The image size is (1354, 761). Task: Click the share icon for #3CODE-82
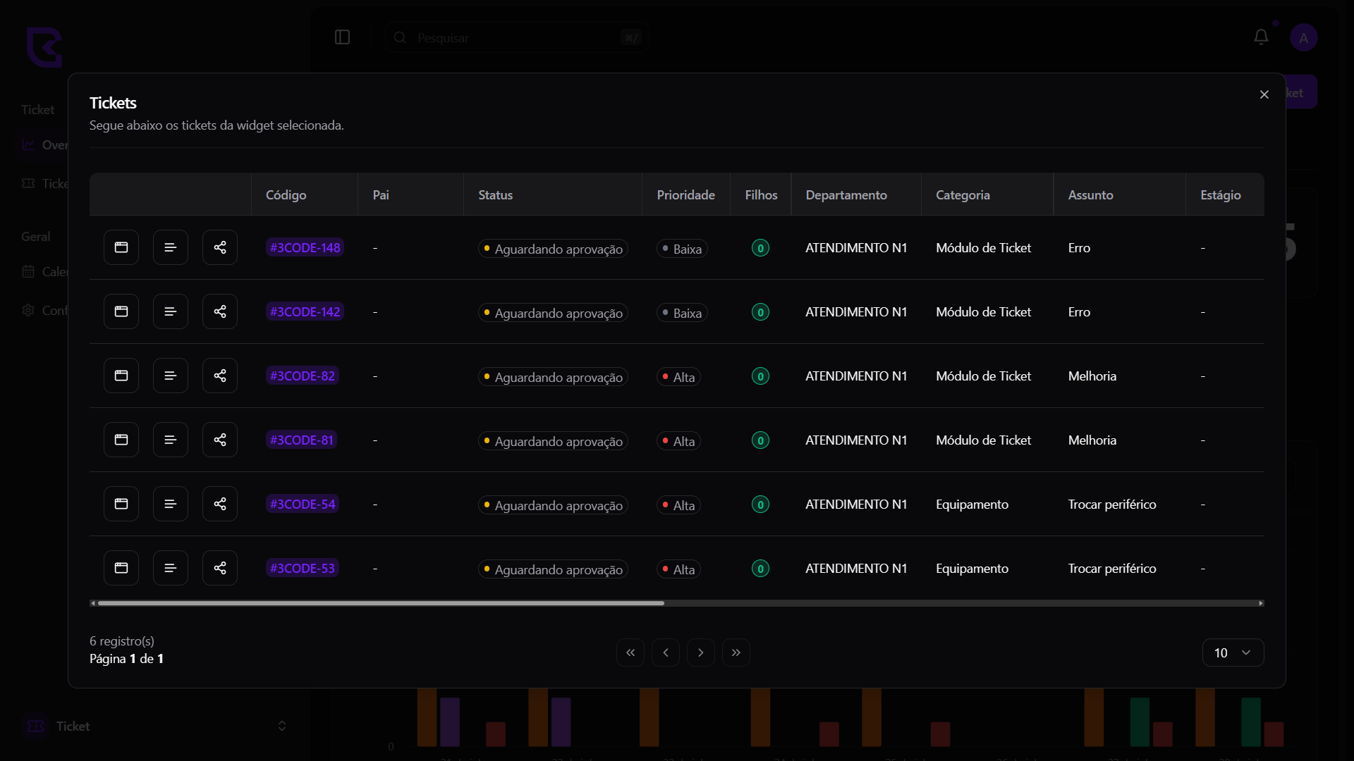(220, 376)
